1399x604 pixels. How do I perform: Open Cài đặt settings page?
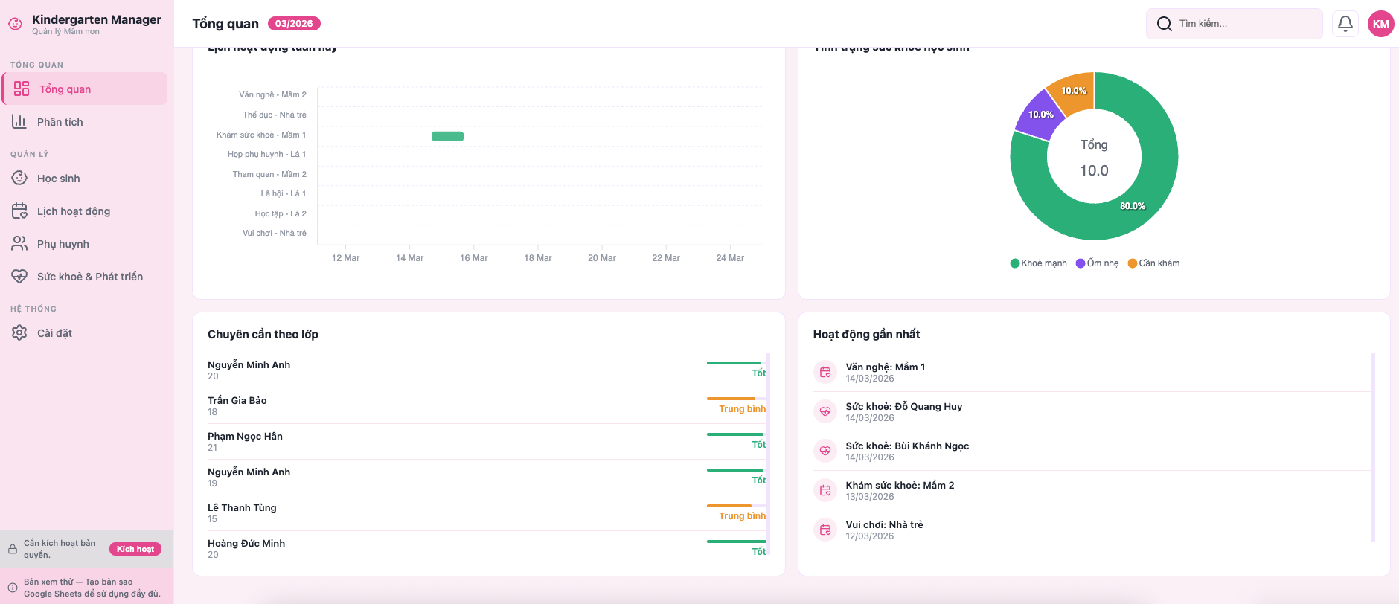(x=54, y=333)
